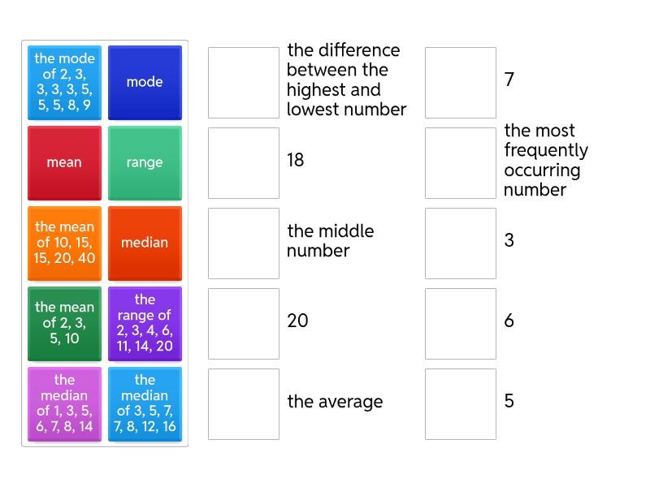
Task: Select the empty box for 'the middle number'
Action: pyautogui.click(x=244, y=243)
